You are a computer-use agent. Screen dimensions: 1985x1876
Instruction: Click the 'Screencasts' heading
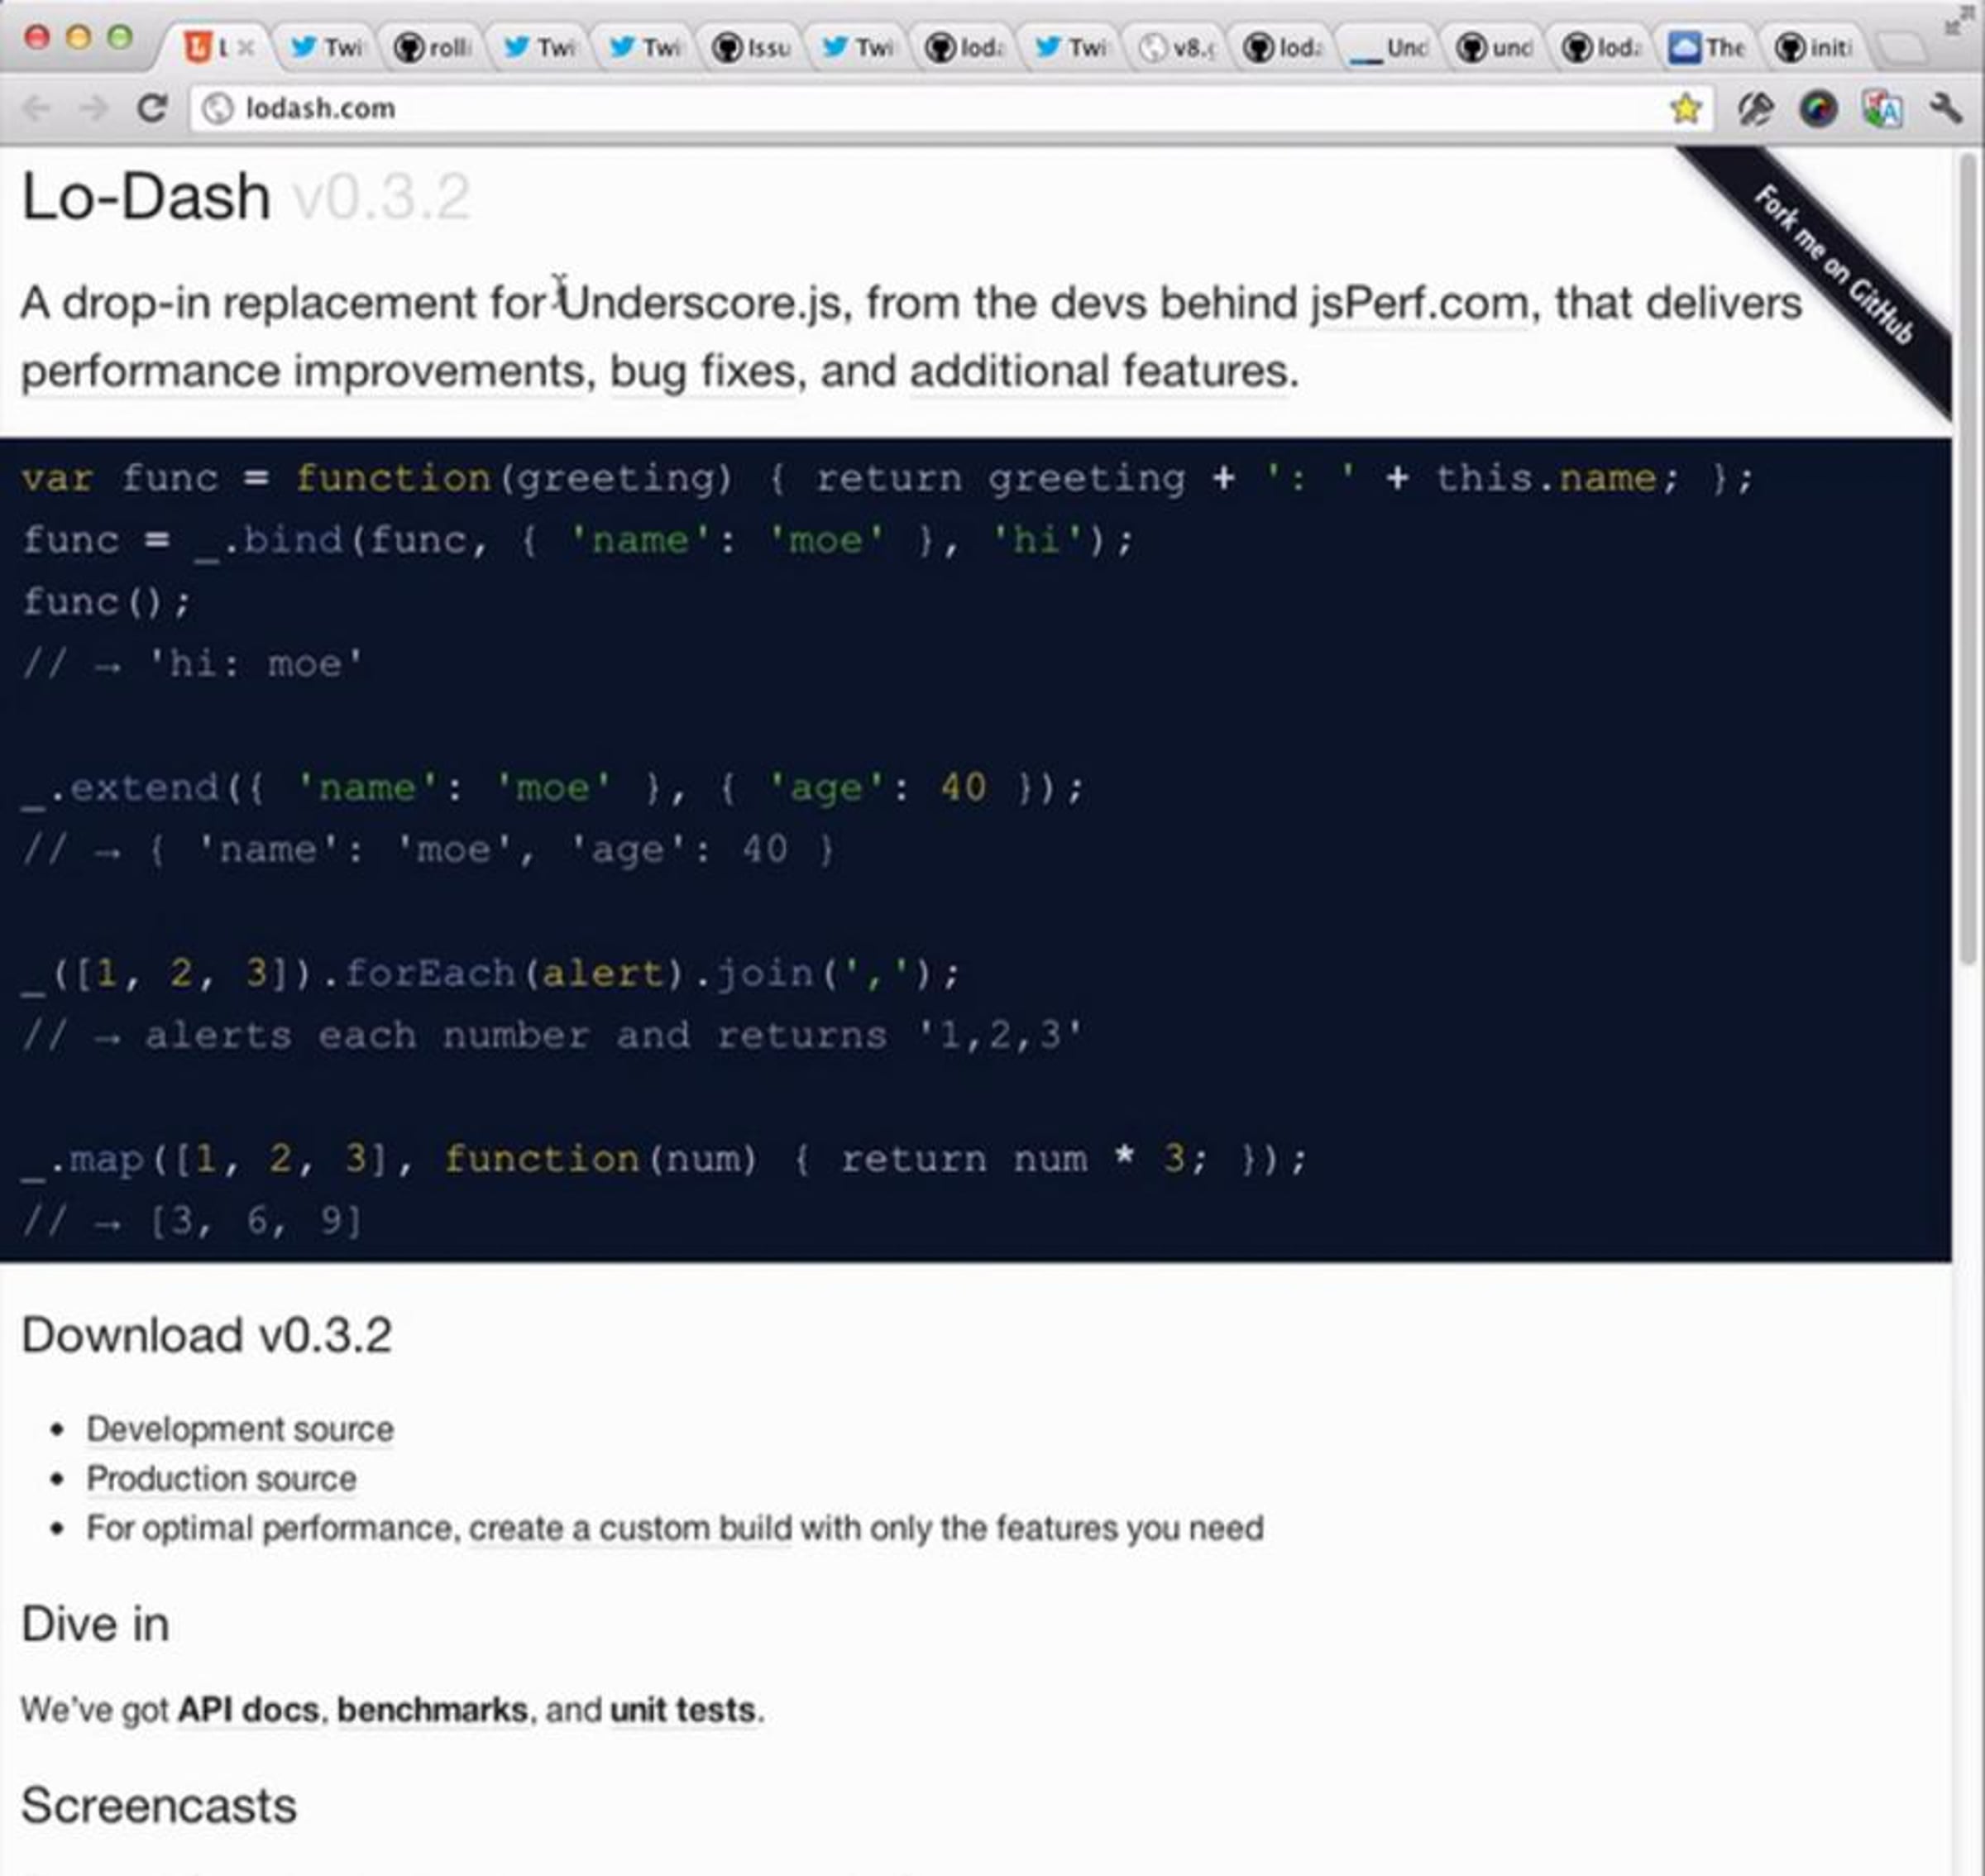pyautogui.click(x=159, y=1806)
